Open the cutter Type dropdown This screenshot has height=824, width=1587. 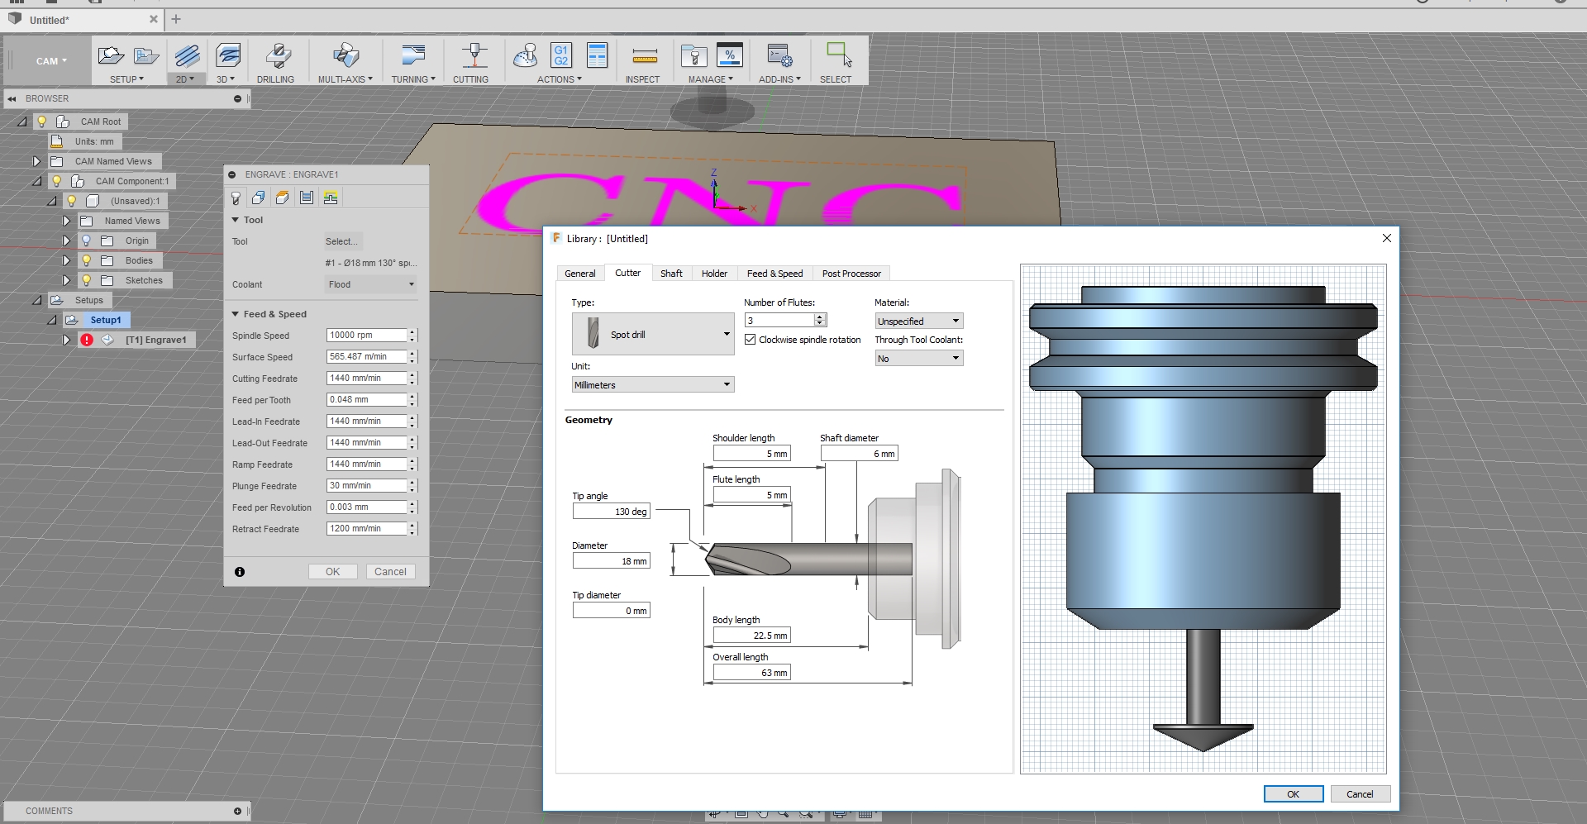click(x=652, y=335)
